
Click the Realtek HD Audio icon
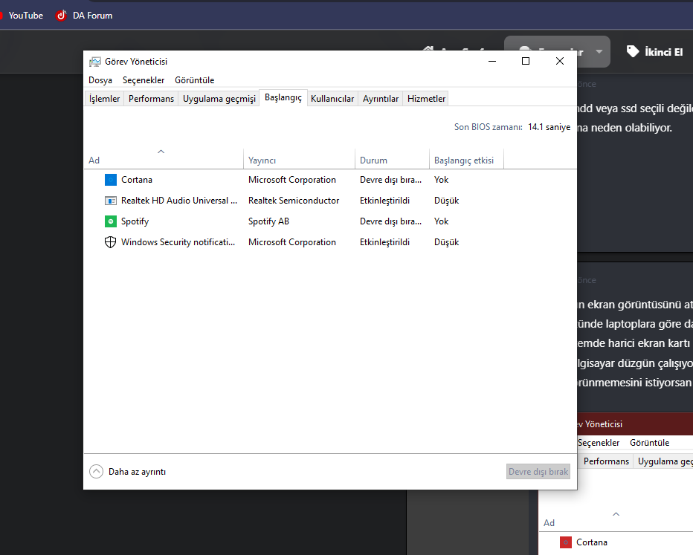point(111,201)
